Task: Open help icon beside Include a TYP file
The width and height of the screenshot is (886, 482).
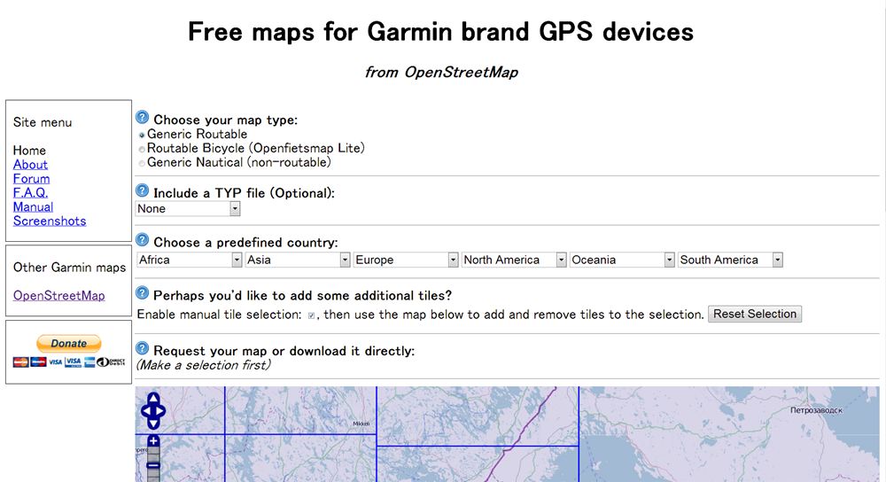Action: pyautogui.click(x=142, y=190)
